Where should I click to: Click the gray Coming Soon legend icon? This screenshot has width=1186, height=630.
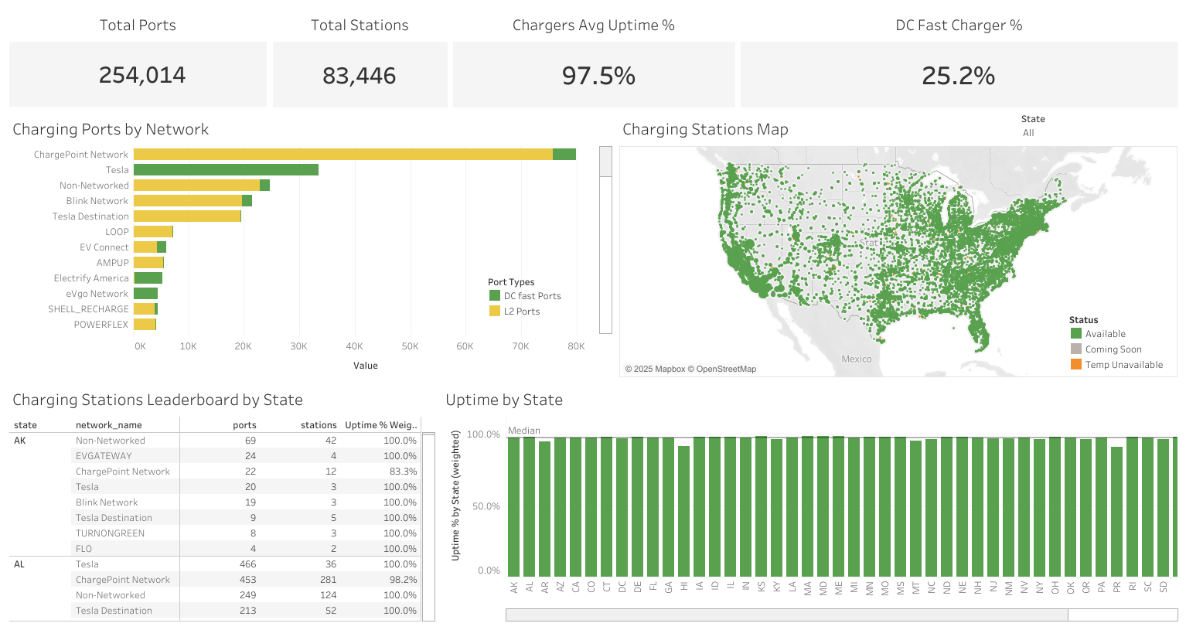tap(1078, 349)
